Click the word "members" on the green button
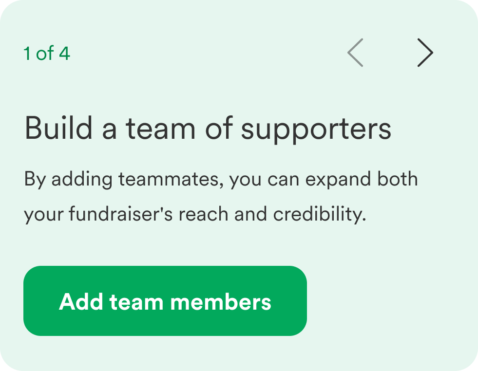The image size is (478, 371). click(221, 302)
